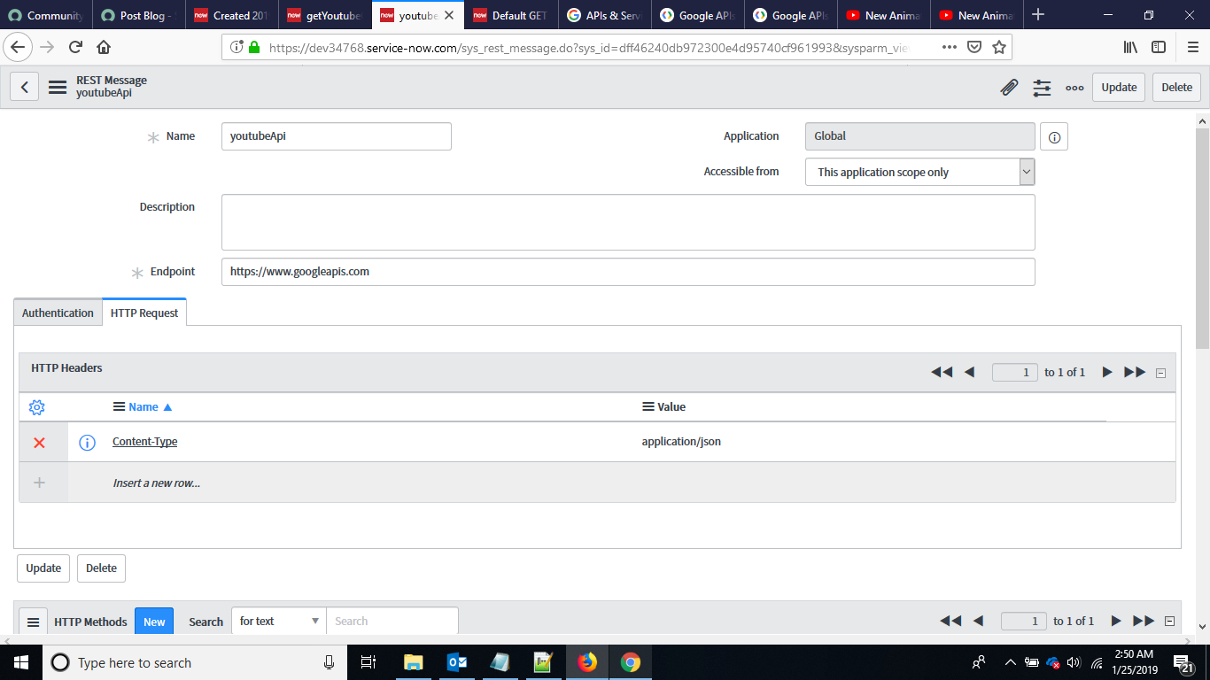Viewport: 1210px width, 680px height.
Task: Go back using form back arrow
Action: [x=24, y=87]
